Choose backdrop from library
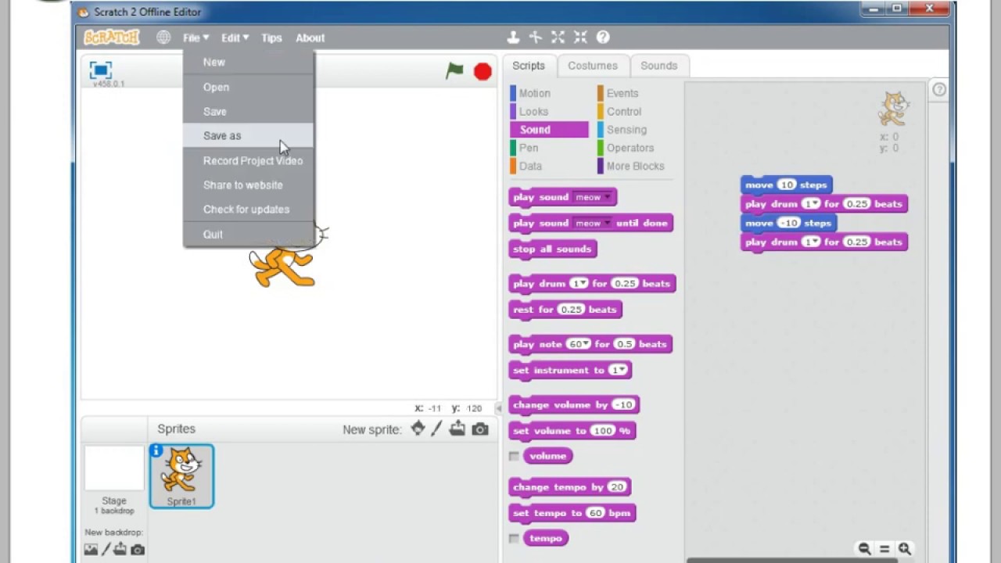 click(x=91, y=550)
